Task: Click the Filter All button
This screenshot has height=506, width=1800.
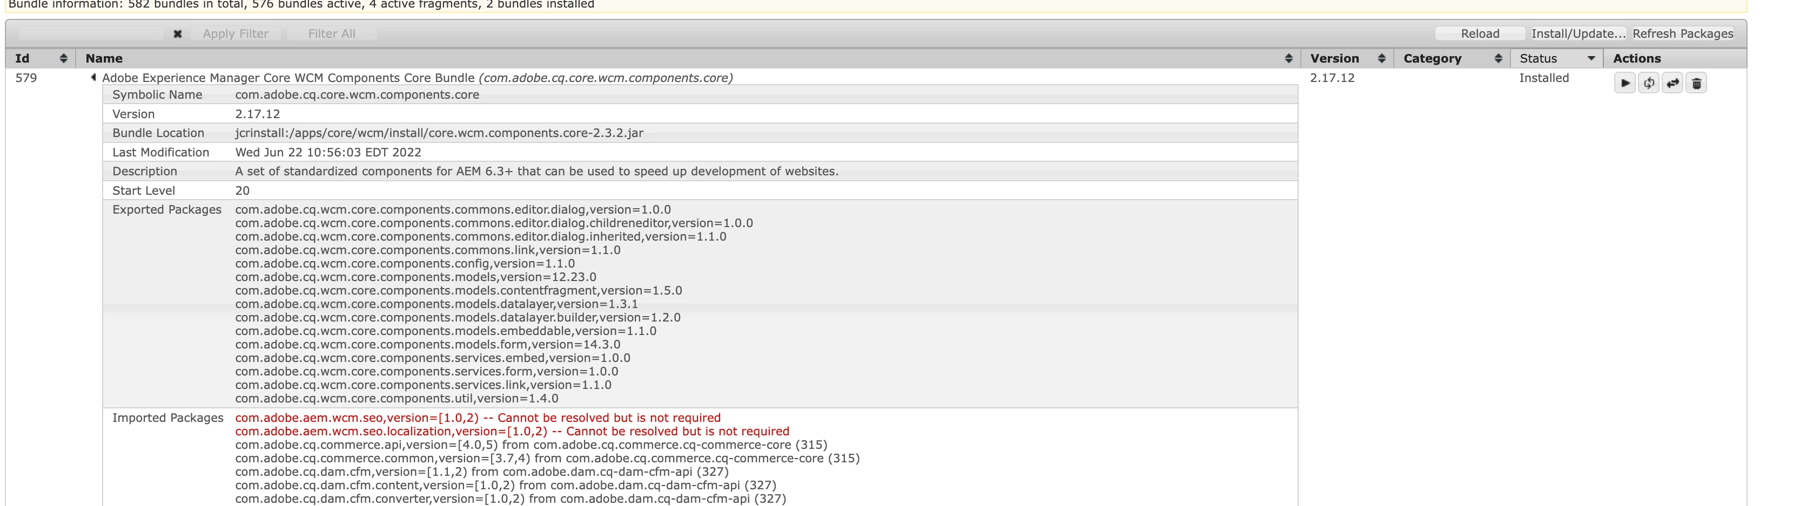Action: (x=331, y=33)
